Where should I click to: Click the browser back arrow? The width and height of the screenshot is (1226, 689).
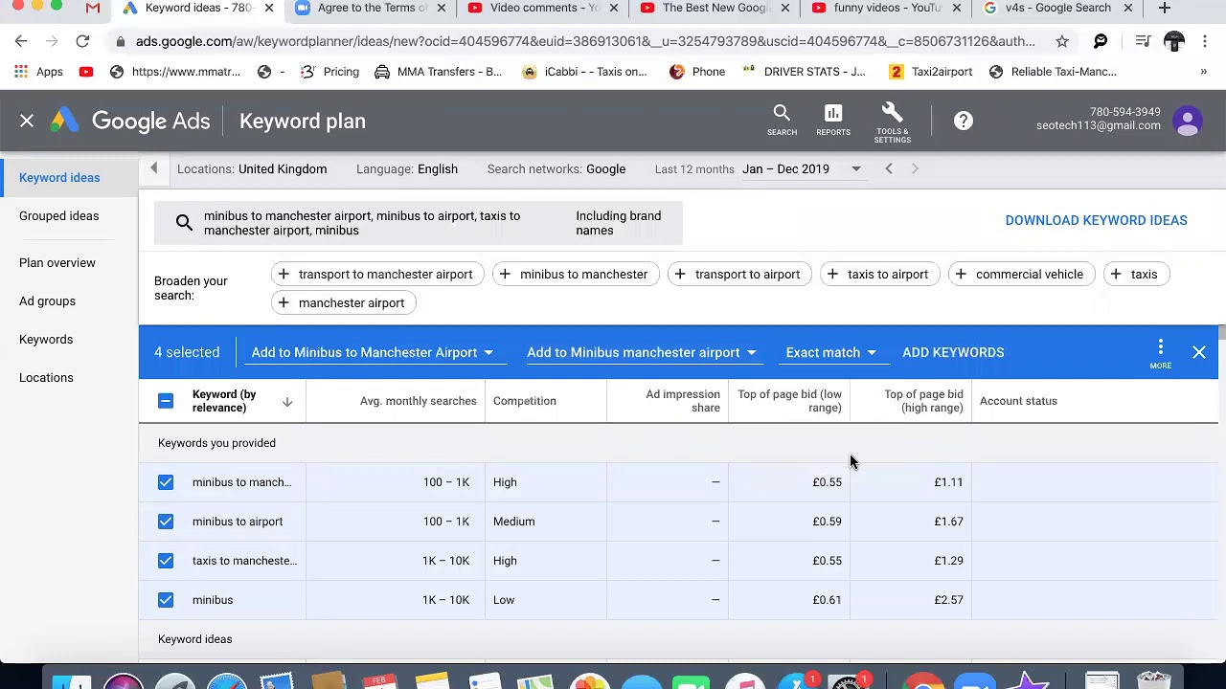pyautogui.click(x=21, y=41)
